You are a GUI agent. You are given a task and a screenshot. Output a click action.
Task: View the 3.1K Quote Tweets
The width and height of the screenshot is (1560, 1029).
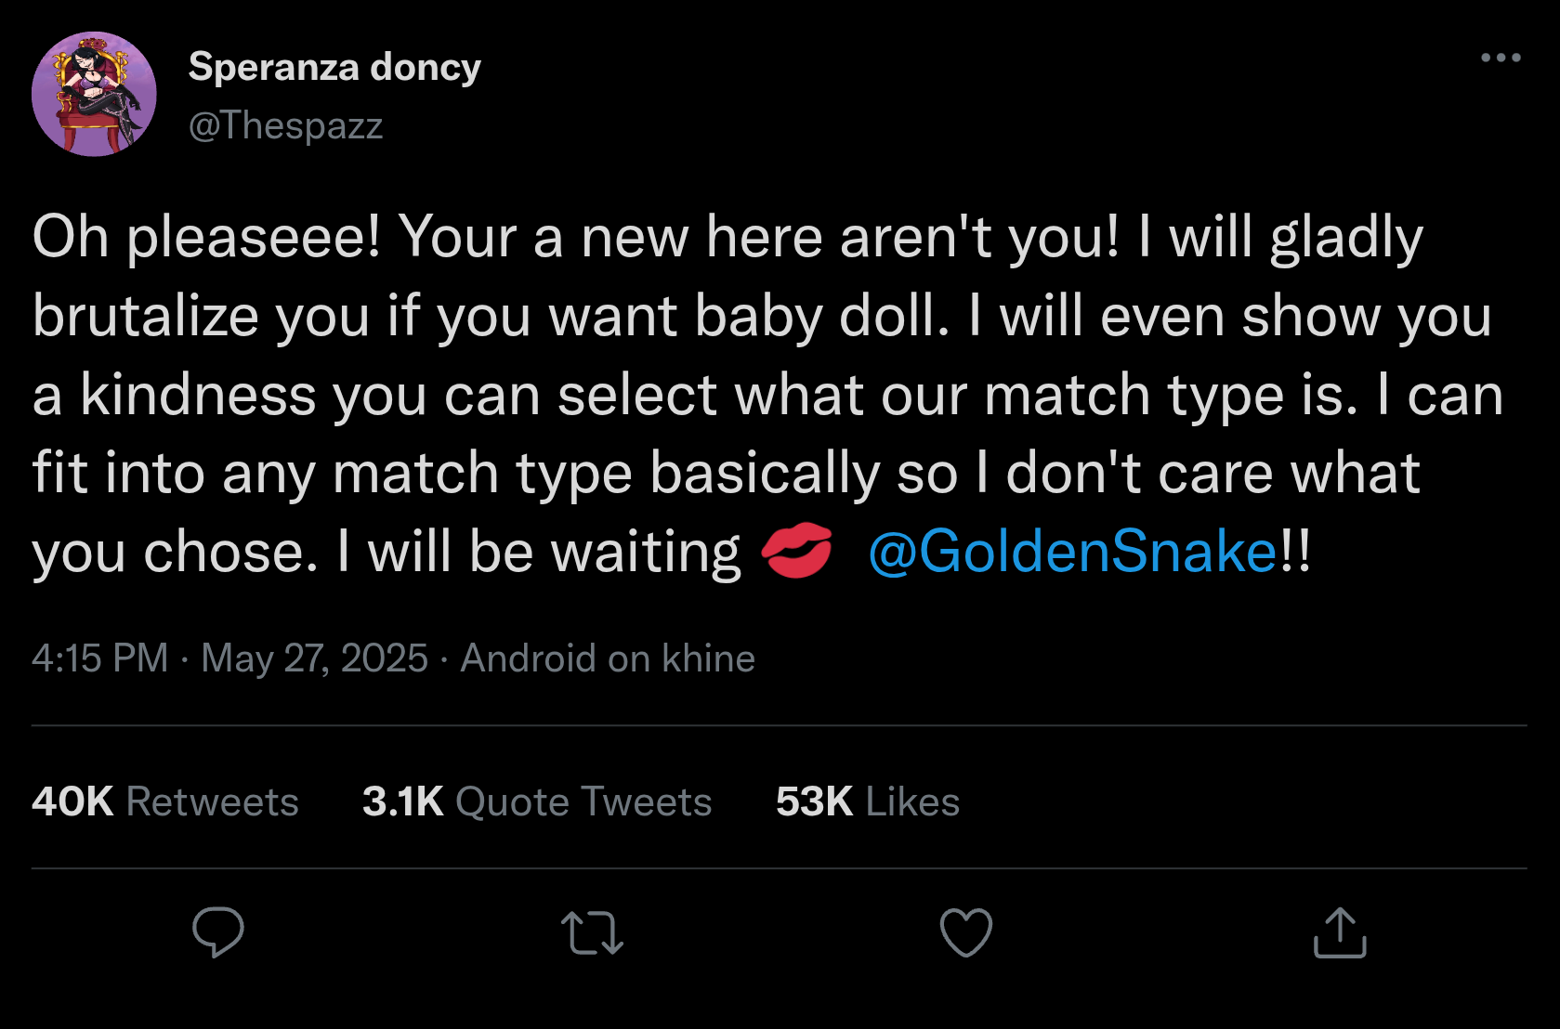(537, 801)
